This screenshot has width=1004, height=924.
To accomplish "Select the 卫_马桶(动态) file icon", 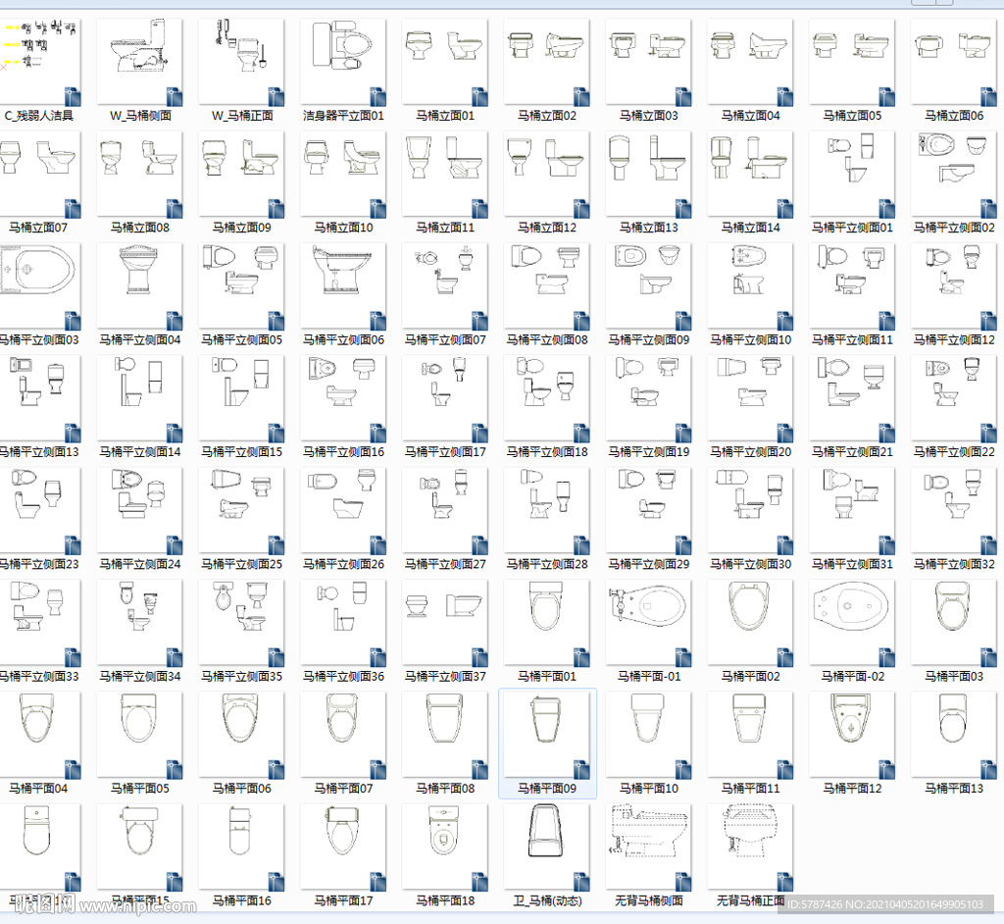I will pos(547,847).
